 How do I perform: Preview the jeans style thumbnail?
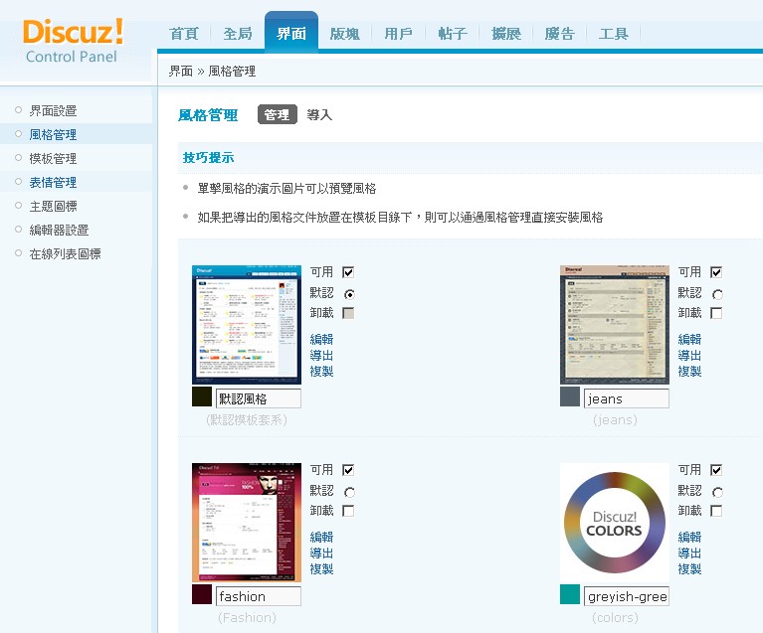(615, 325)
